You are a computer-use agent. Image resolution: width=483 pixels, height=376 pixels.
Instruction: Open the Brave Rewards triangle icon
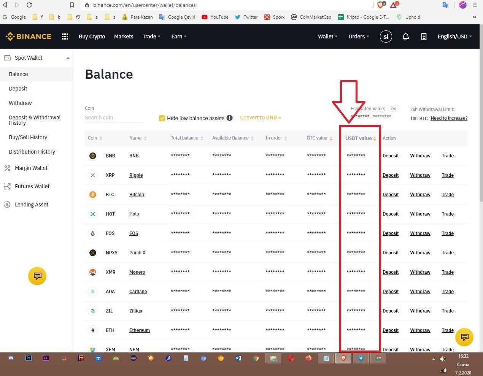click(x=394, y=5)
